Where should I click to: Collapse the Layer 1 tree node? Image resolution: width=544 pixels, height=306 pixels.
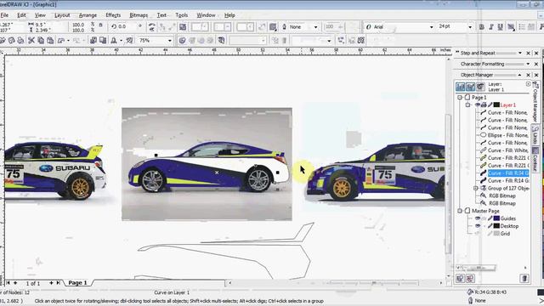pyautogui.click(x=467, y=105)
